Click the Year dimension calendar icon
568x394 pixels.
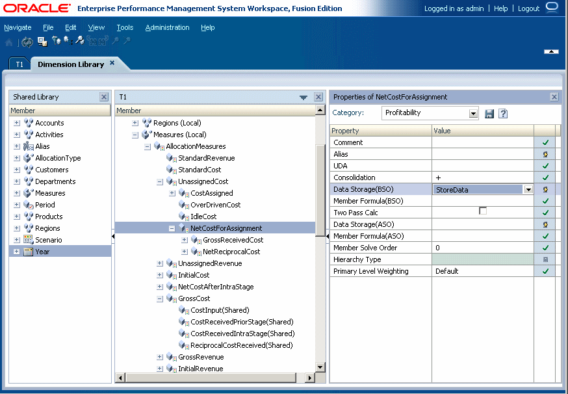[28, 252]
